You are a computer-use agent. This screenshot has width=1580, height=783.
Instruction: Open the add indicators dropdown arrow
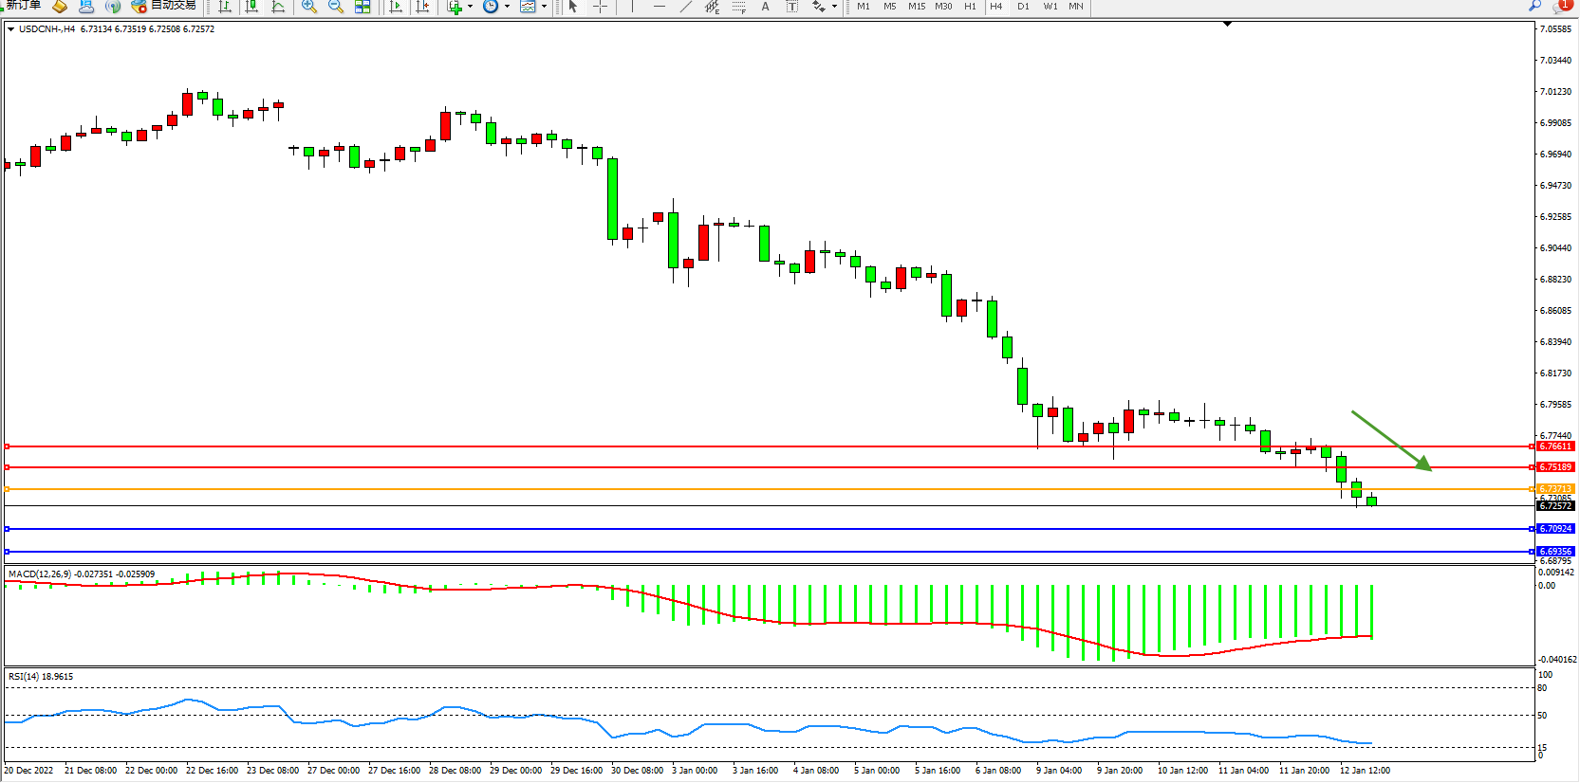tap(470, 7)
